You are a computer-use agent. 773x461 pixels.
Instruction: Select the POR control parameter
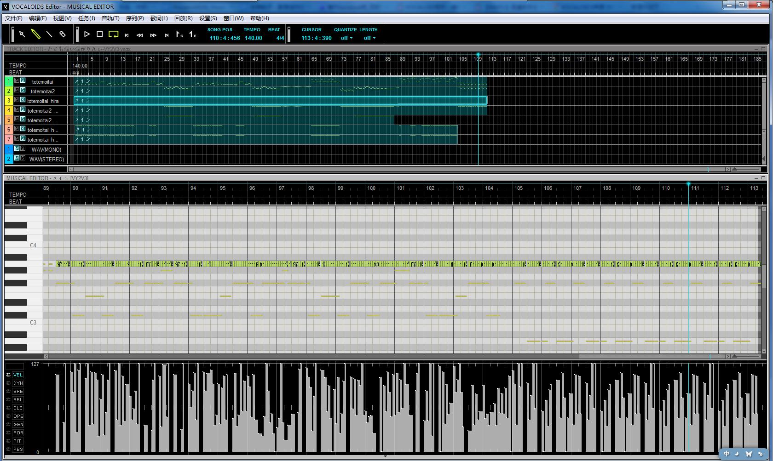(x=18, y=433)
